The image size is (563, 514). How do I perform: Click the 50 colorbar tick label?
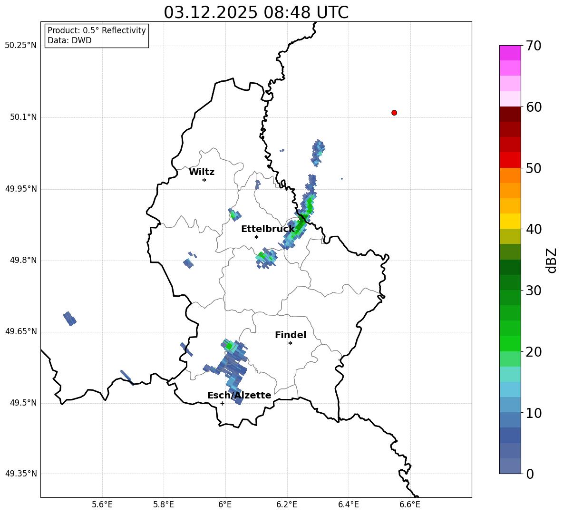[x=534, y=168]
